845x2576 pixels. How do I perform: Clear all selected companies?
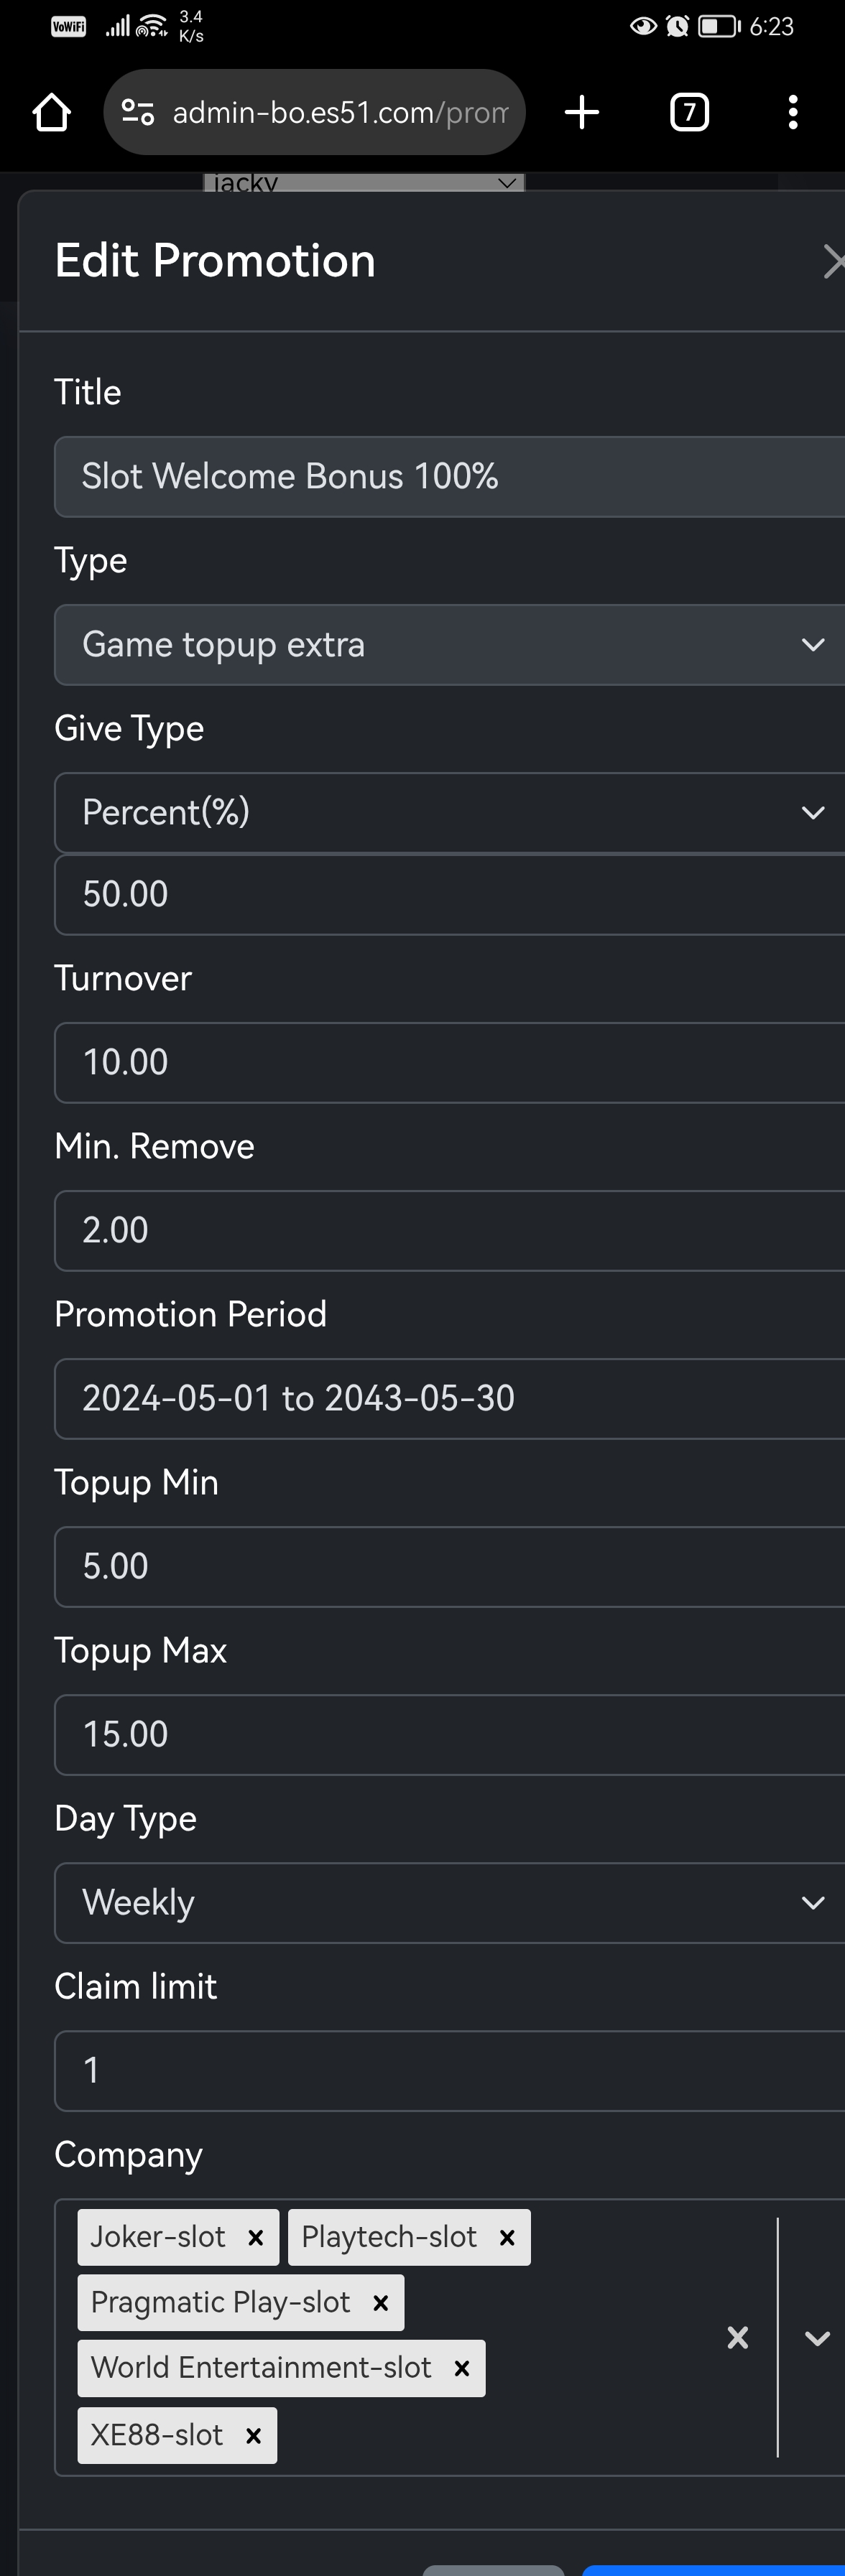(737, 2337)
